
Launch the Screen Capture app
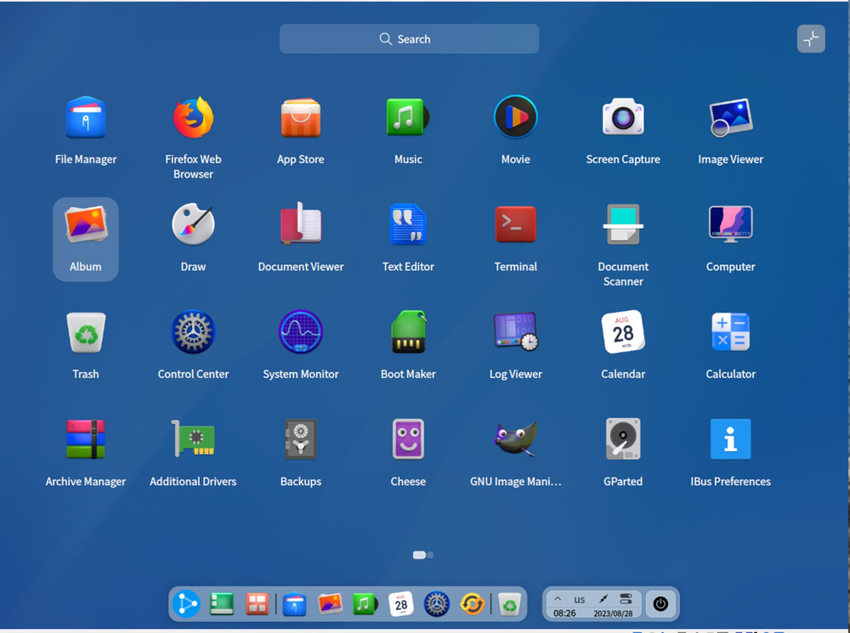tap(623, 118)
